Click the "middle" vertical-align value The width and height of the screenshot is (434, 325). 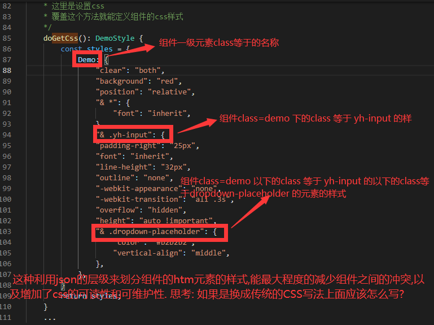coord(210,253)
